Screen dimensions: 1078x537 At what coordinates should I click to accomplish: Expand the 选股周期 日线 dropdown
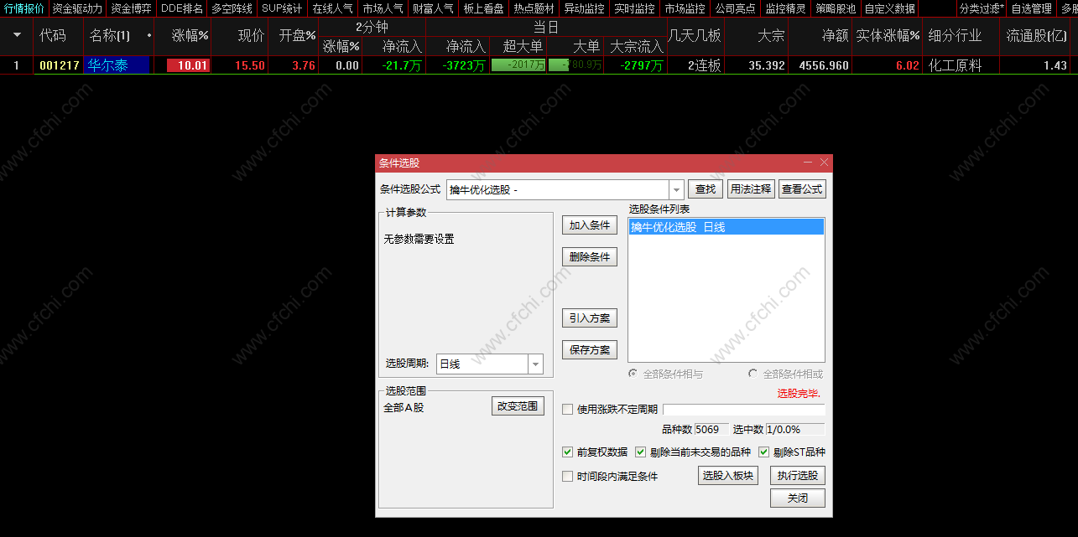coord(535,364)
